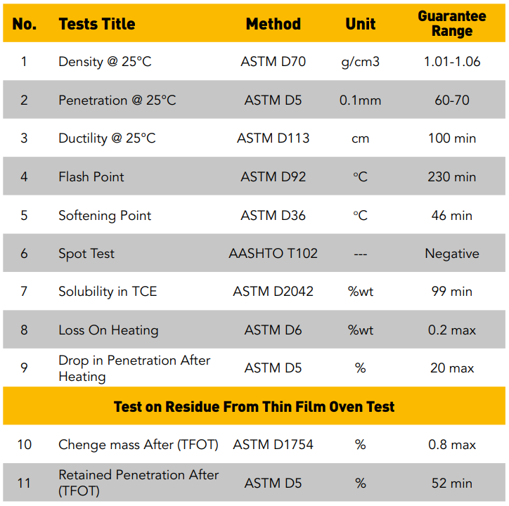Click the "Method" column header

[x=273, y=24]
